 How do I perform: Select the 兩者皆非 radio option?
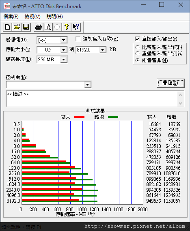click(138, 60)
